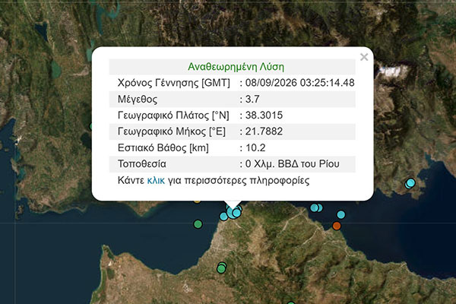Viewport: 456px width, 304px height.
Task: Open the blue κλικ link for more information
Action: (x=156, y=180)
